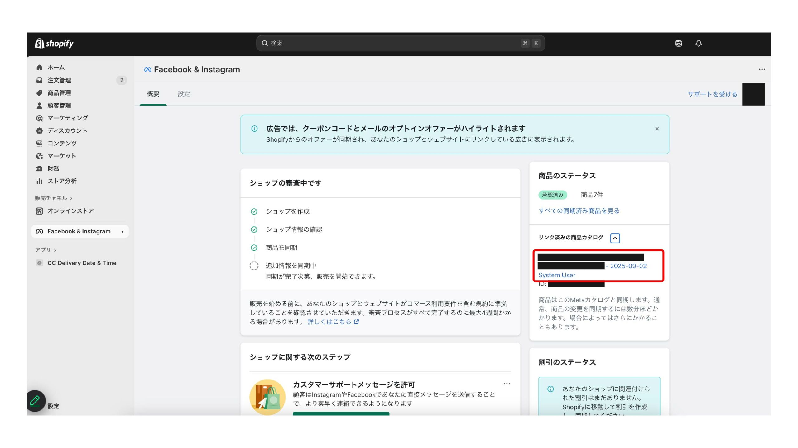Click the ディスカウント badge icon
The width and height of the screenshot is (798, 448).
[x=39, y=131]
